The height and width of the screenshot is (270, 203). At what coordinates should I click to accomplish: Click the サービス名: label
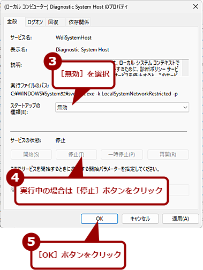coord(21,37)
